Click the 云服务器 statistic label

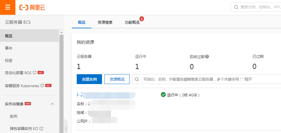[x=84, y=57]
